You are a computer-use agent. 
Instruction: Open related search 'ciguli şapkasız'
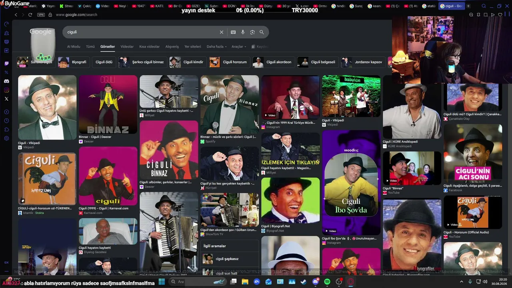230,259
